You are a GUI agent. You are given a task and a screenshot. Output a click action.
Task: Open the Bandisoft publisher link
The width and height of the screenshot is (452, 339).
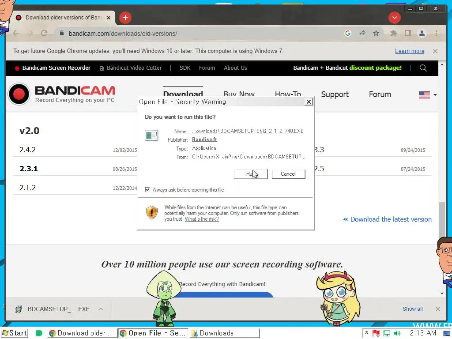(204, 139)
